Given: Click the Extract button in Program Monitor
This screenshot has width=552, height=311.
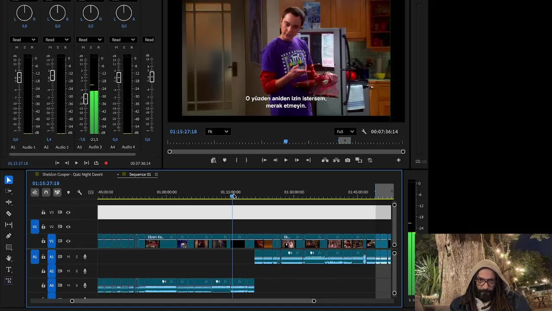Looking at the screenshot, I should 336,160.
